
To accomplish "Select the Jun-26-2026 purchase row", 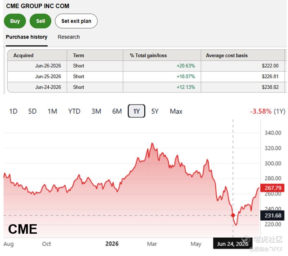I will 146,66.
